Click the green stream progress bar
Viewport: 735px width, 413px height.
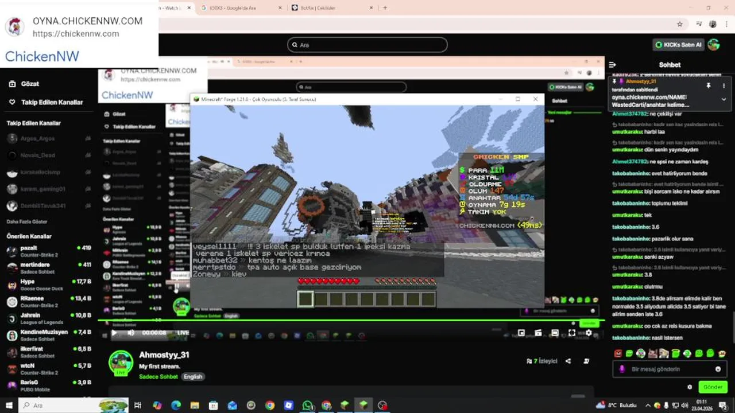[x=350, y=321]
